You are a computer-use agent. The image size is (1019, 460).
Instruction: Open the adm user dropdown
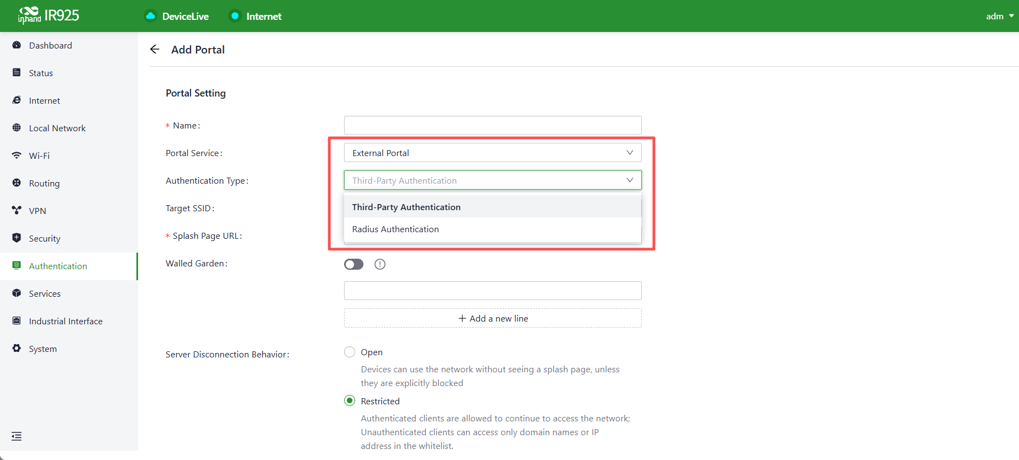[1000, 16]
